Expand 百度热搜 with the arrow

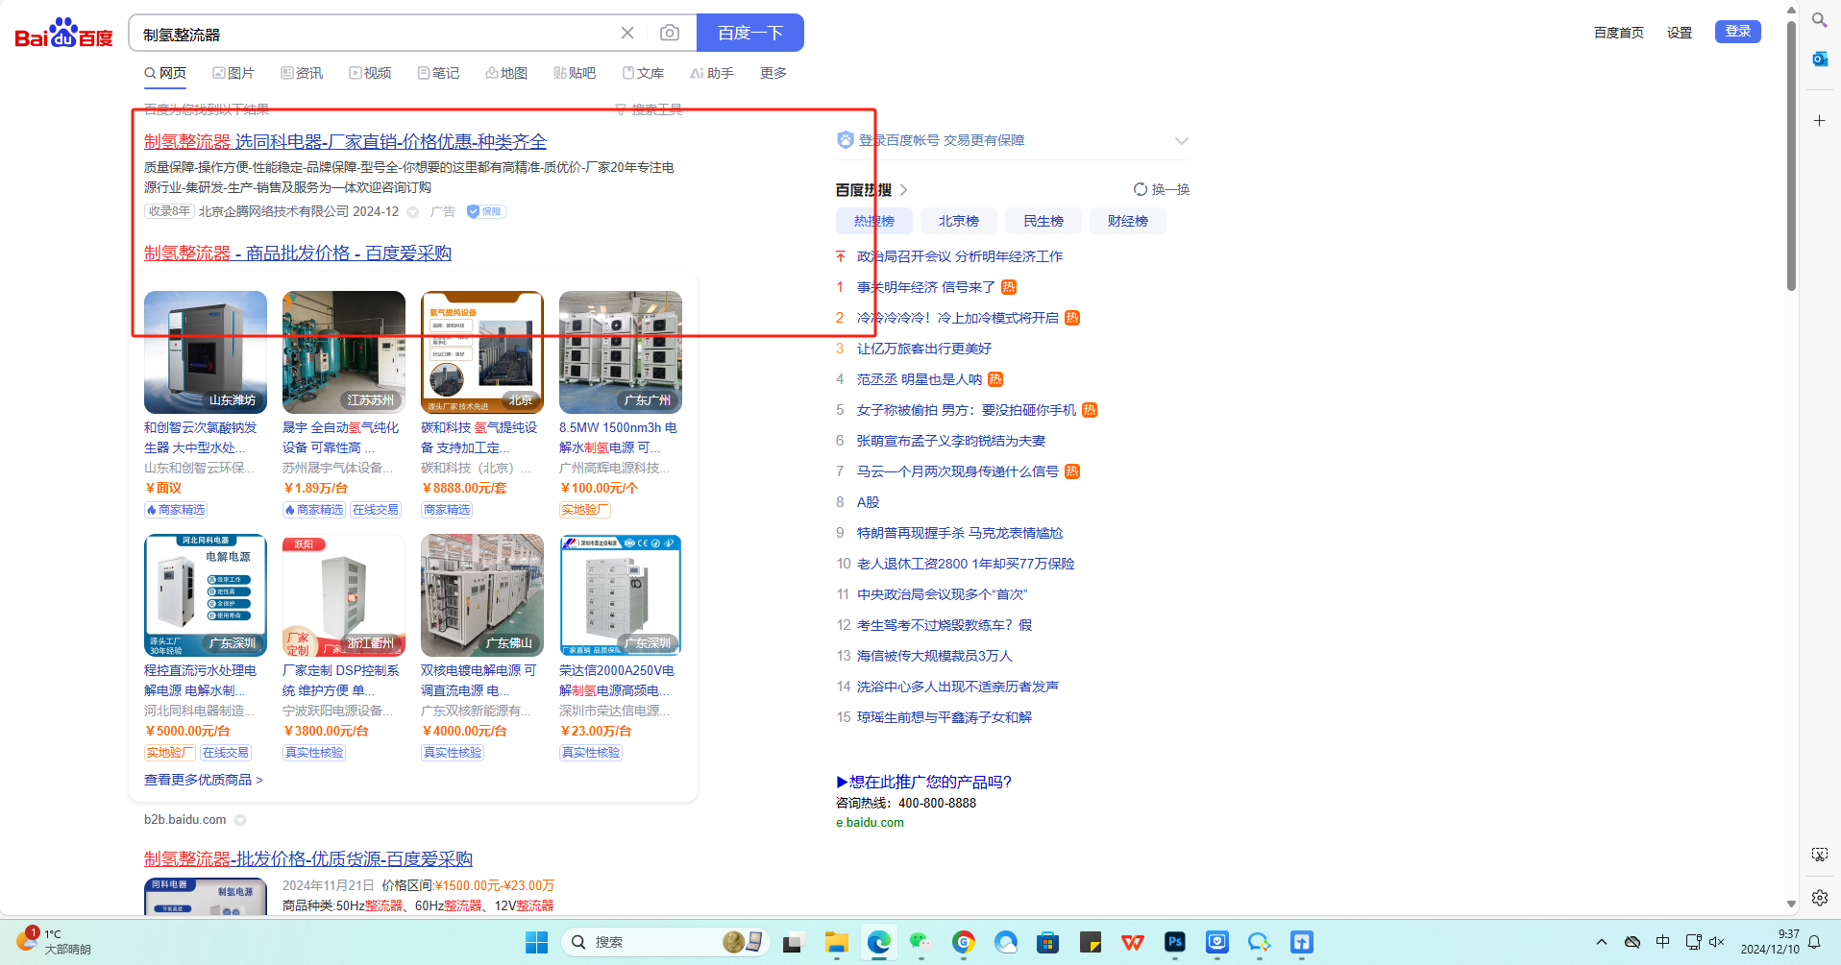point(904,190)
